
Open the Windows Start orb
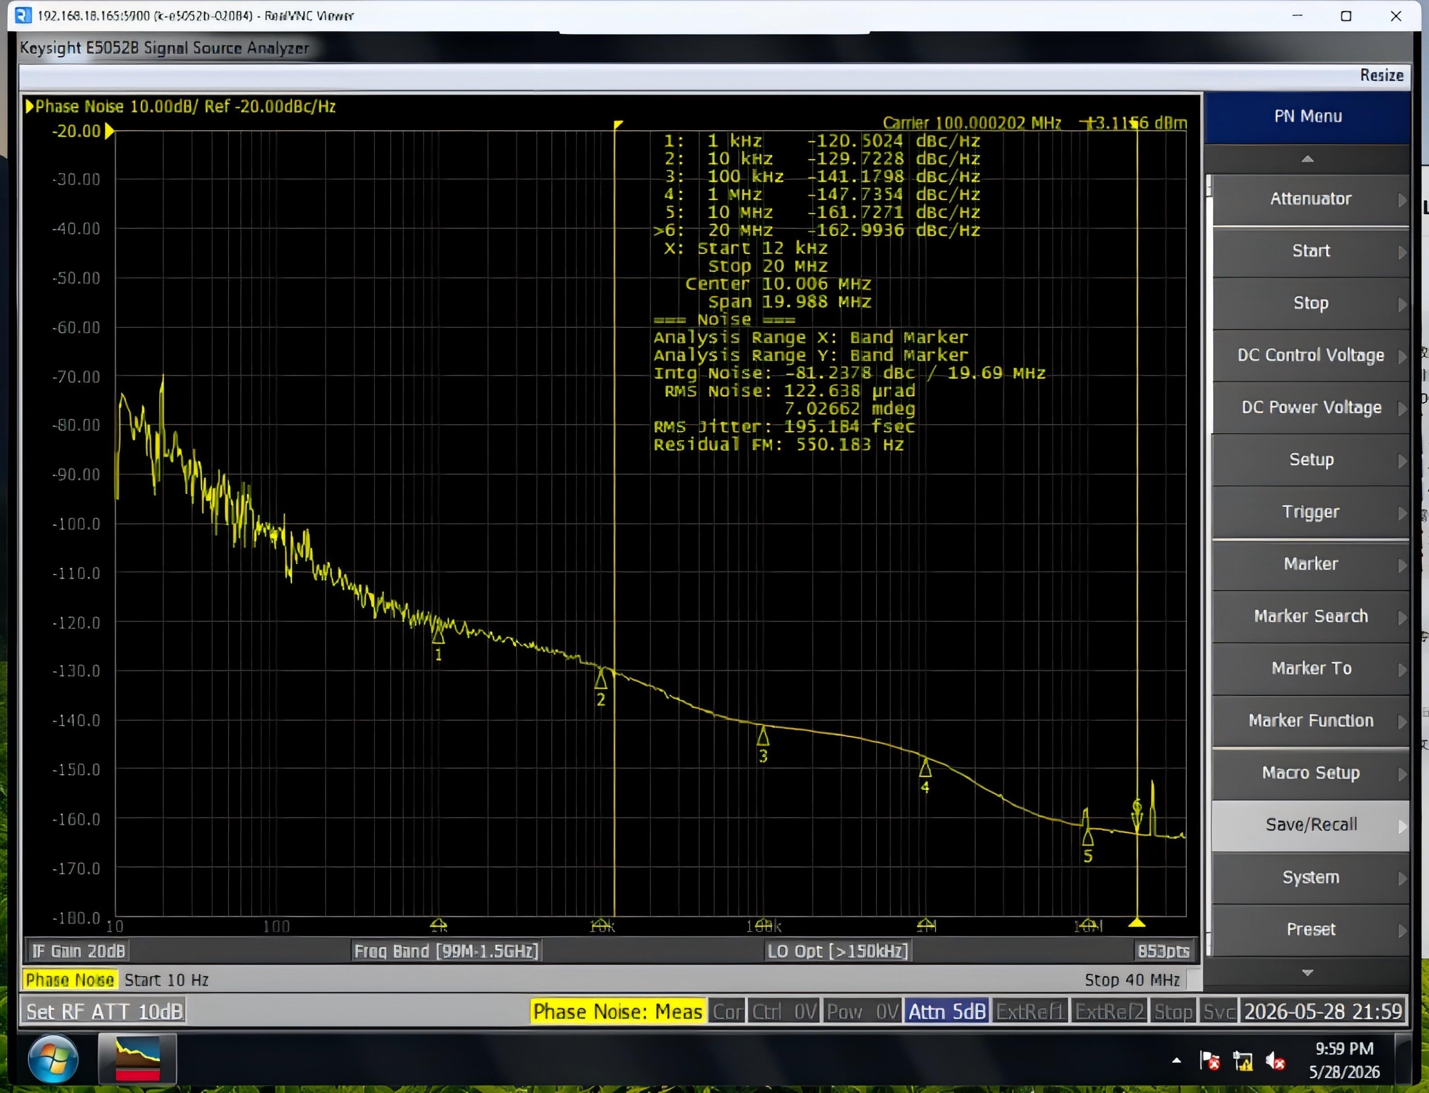[53, 1059]
